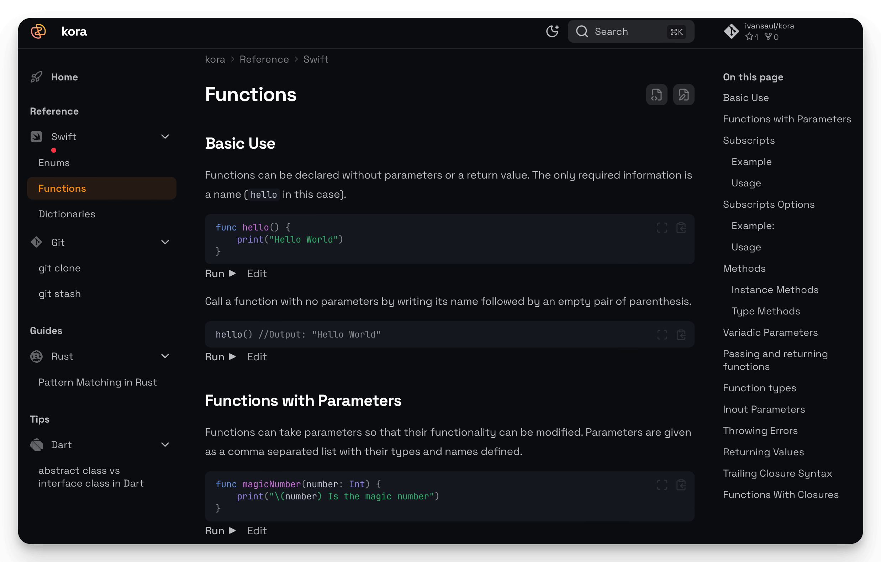The image size is (881, 562).
Task: Click the view source file icon
Action: tap(656, 95)
